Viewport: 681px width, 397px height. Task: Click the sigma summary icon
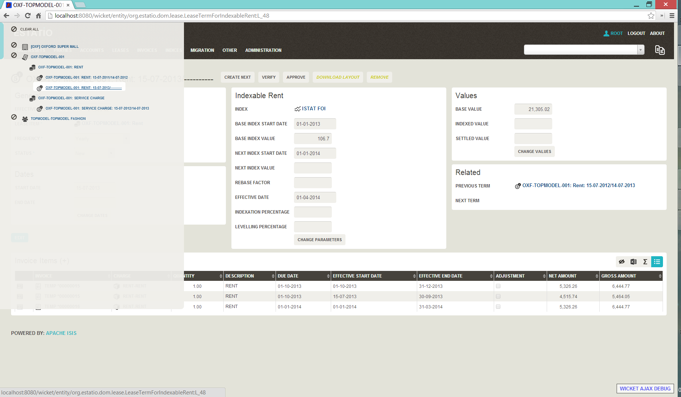645,262
